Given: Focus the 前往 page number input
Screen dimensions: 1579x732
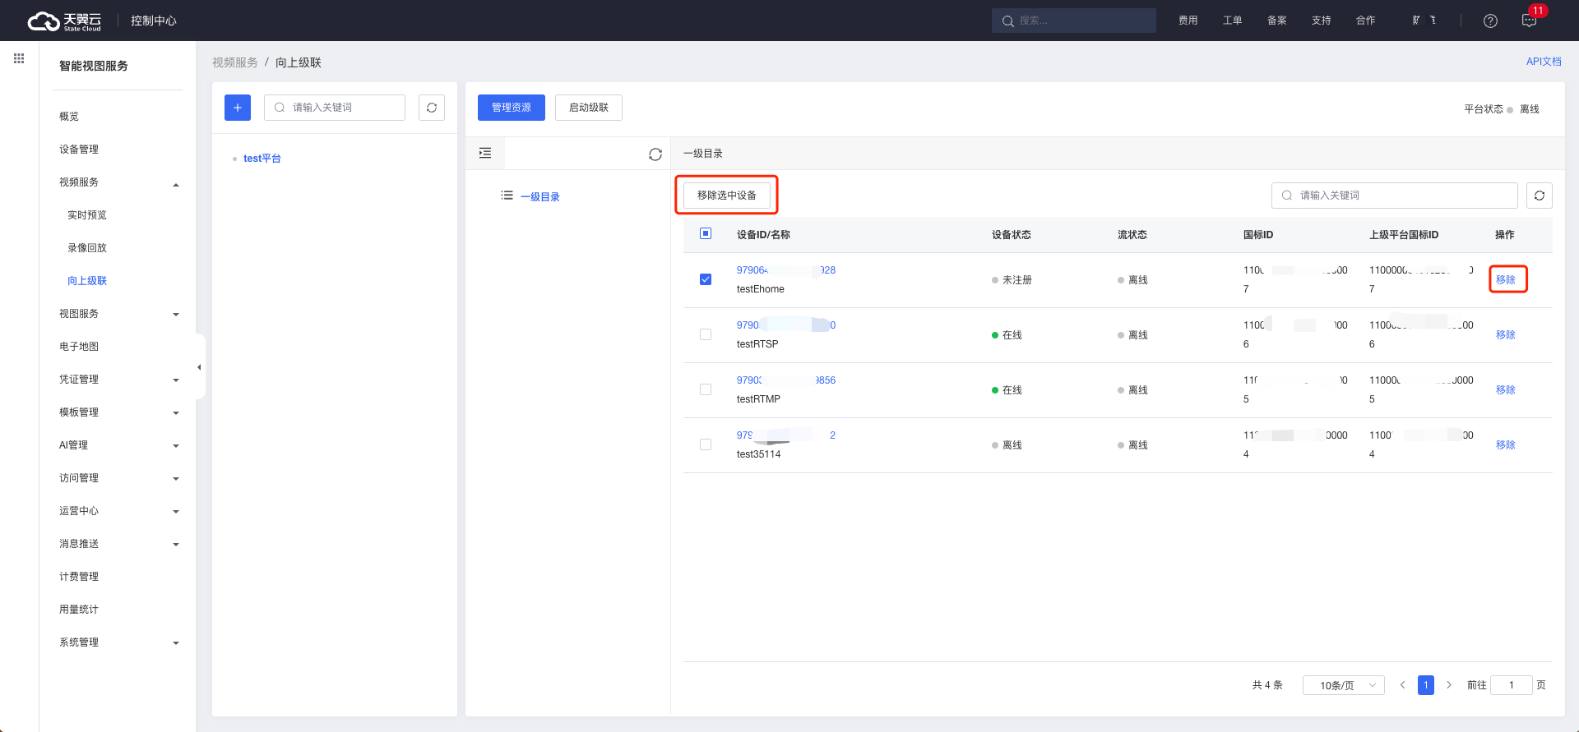Looking at the screenshot, I should click(1512, 685).
